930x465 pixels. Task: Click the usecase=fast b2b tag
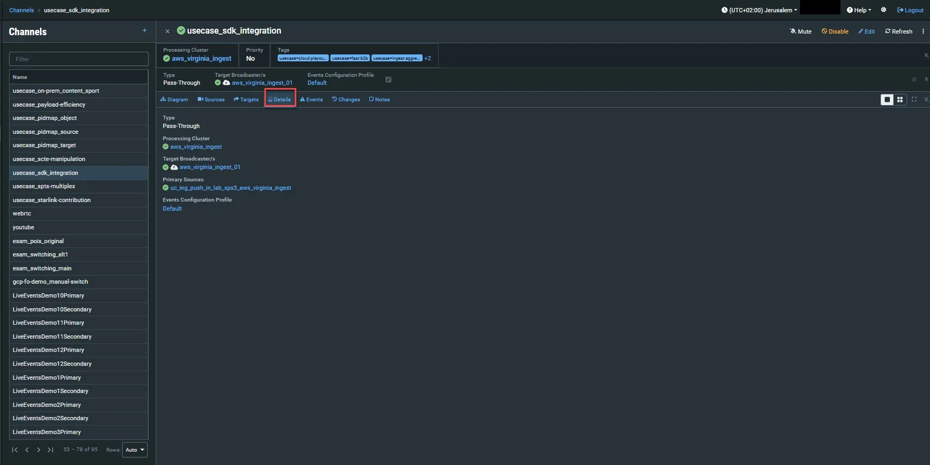pos(350,58)
